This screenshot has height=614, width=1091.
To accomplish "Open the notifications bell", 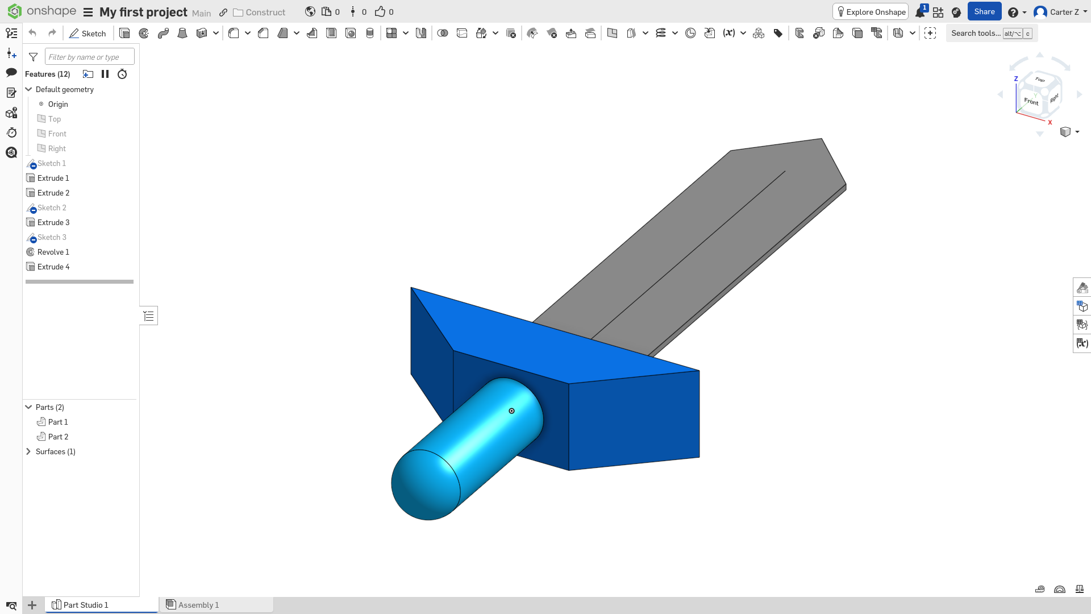I will [x=920, y=12].
